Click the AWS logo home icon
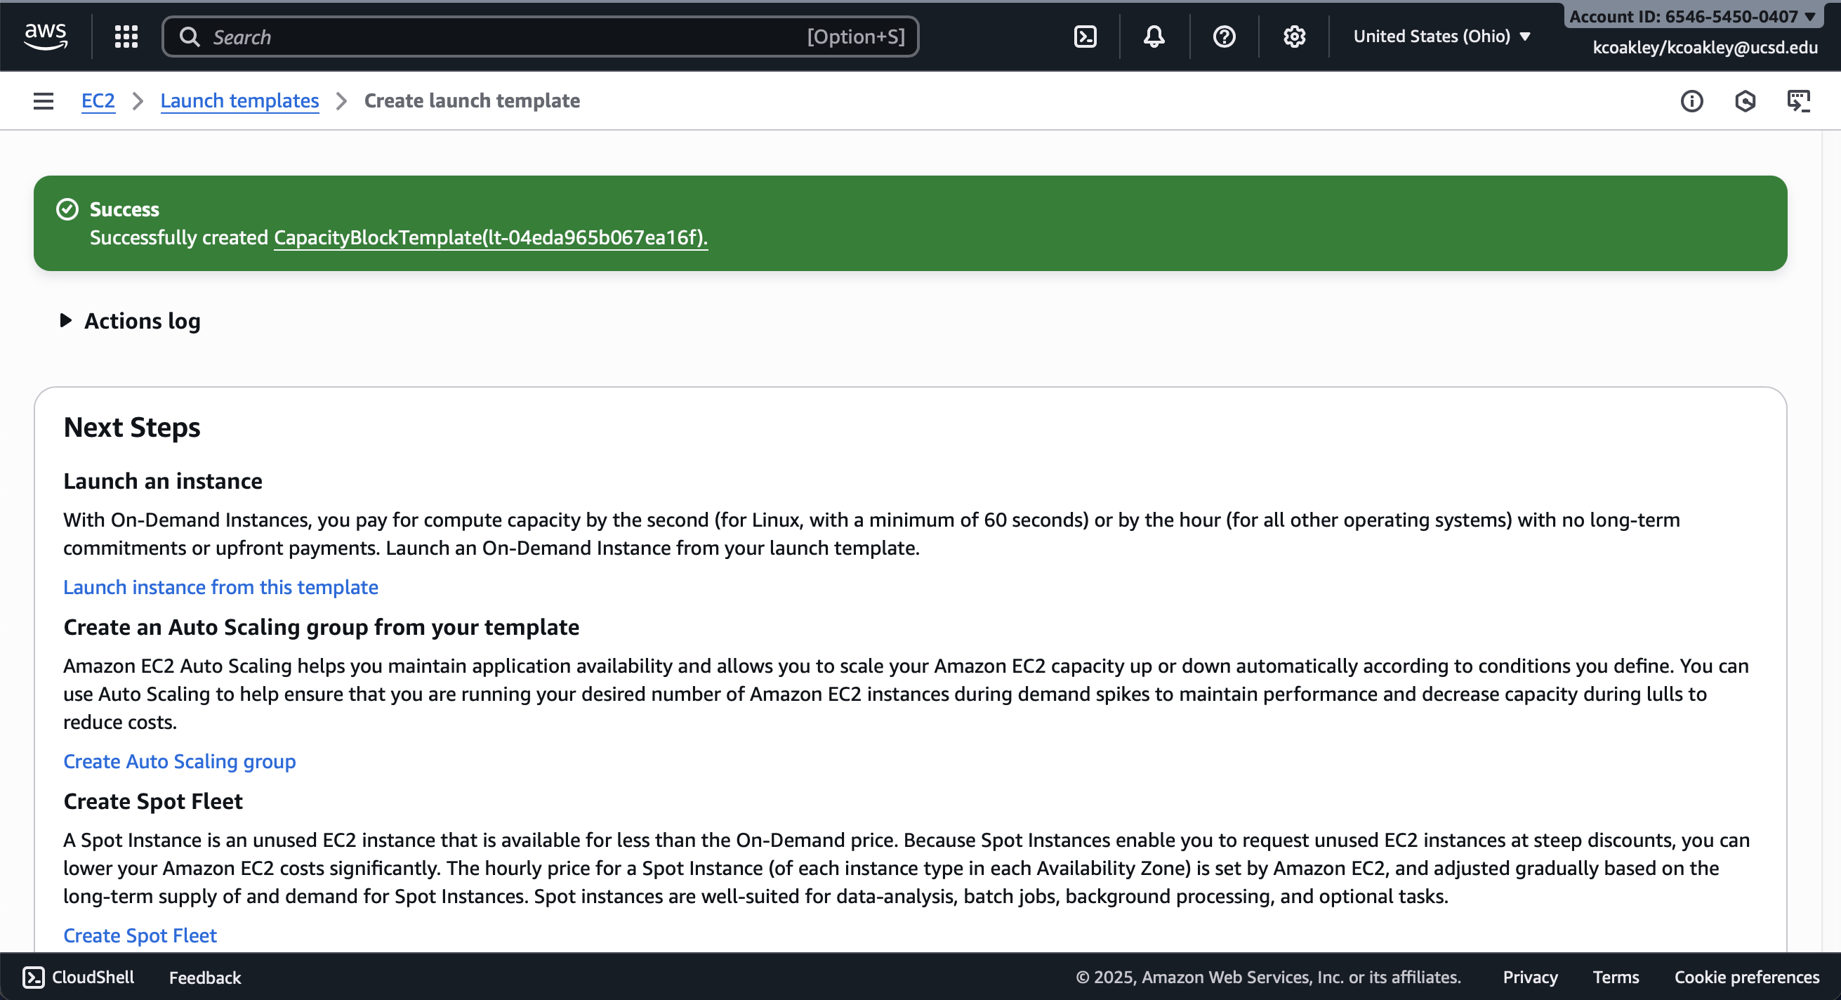 tap(45, 36)
